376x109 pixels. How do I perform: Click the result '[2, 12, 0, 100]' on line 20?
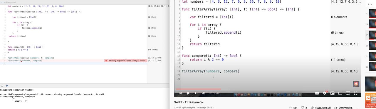tap(155, 58)
